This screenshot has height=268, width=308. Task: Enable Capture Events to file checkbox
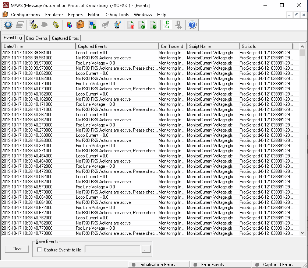point(39,250)
